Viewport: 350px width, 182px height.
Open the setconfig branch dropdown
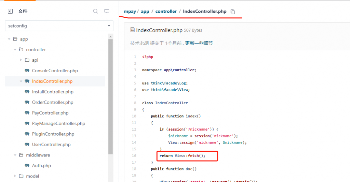pyautogui.click(x=59, y=26)
